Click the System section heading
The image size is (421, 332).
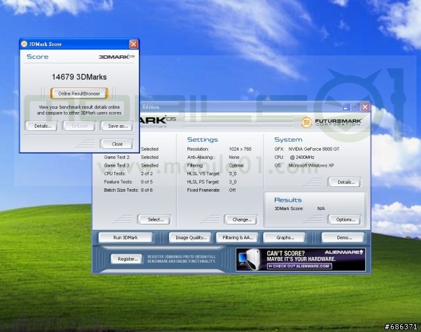[x=288, y=140]
